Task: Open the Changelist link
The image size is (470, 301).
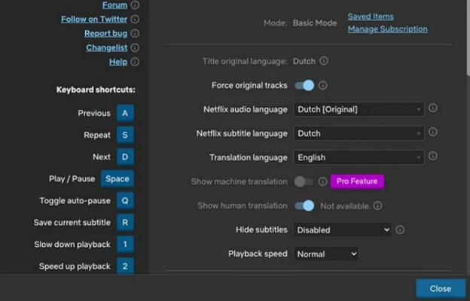Action: point(107,47)
